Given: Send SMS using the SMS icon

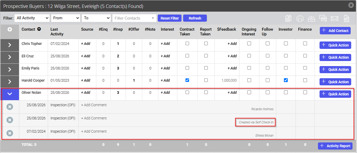Looking at the screenshot, I should [x=323, y=18].
